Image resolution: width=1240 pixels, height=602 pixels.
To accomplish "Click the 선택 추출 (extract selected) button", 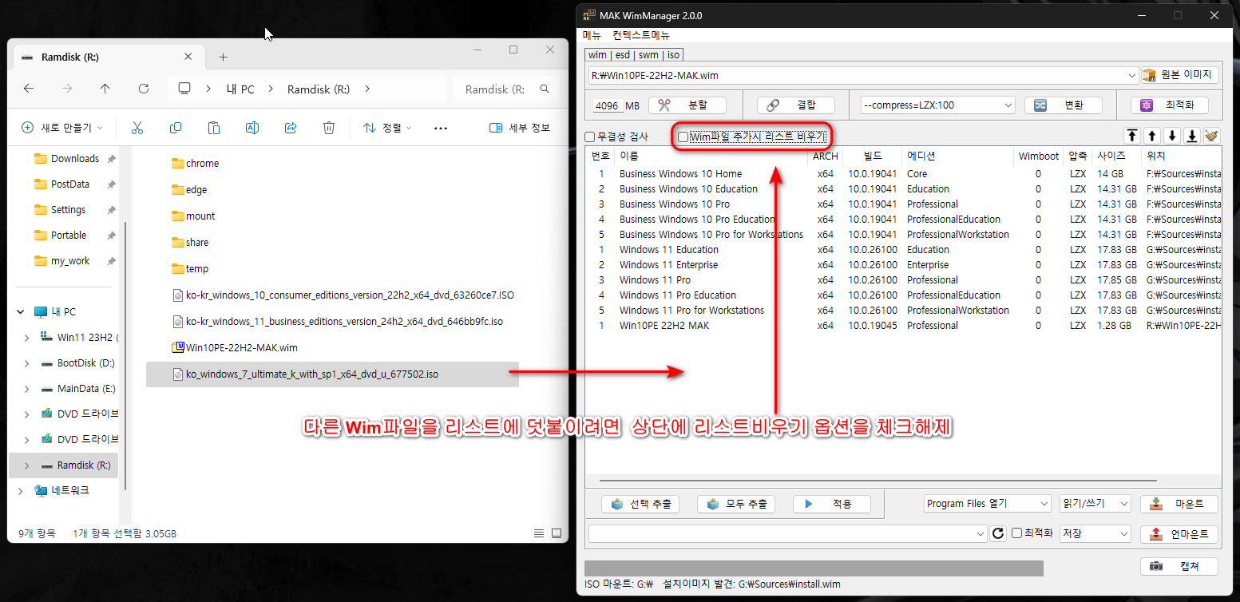I will (640, 504).
